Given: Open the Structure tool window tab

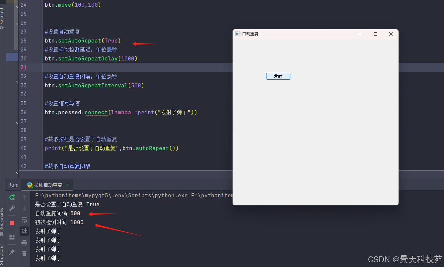Looking at the screenshot, I should coord(2,255).
